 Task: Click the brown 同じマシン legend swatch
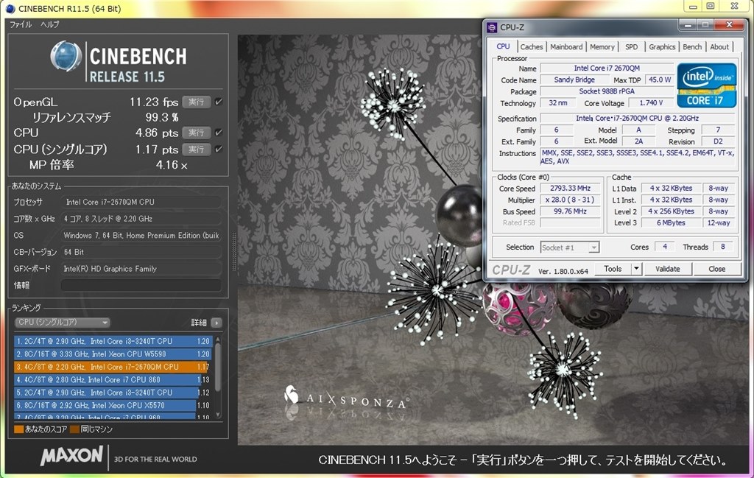click(x=74, y=429)
